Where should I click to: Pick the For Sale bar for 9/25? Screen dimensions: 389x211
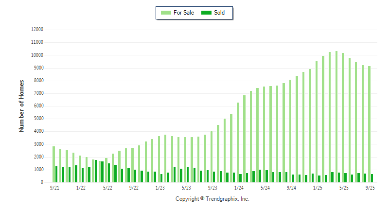(369, 124)
